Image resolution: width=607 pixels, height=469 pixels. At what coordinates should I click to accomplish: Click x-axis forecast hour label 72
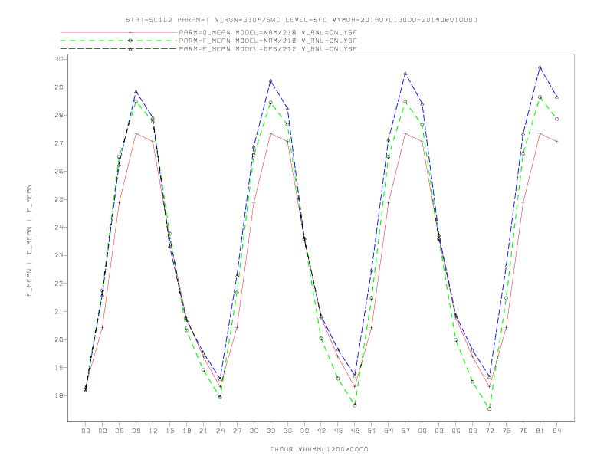(x=489, y=431)
